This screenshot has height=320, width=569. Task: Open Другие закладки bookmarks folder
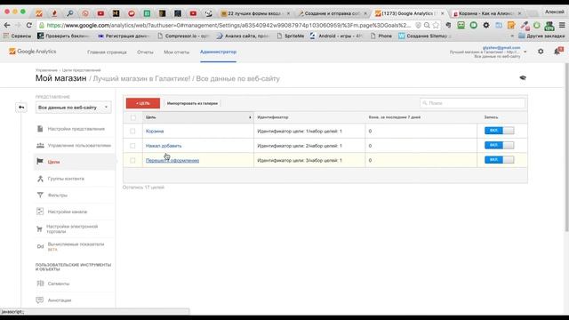pyautogui.click(x=541, y=36)
